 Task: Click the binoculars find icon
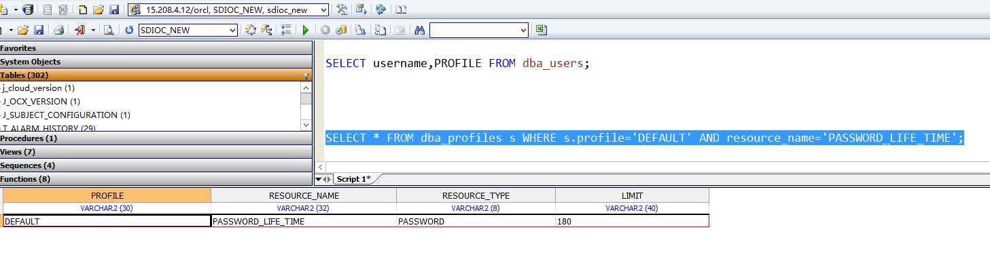pyautogui.click(x=419, y=30)
